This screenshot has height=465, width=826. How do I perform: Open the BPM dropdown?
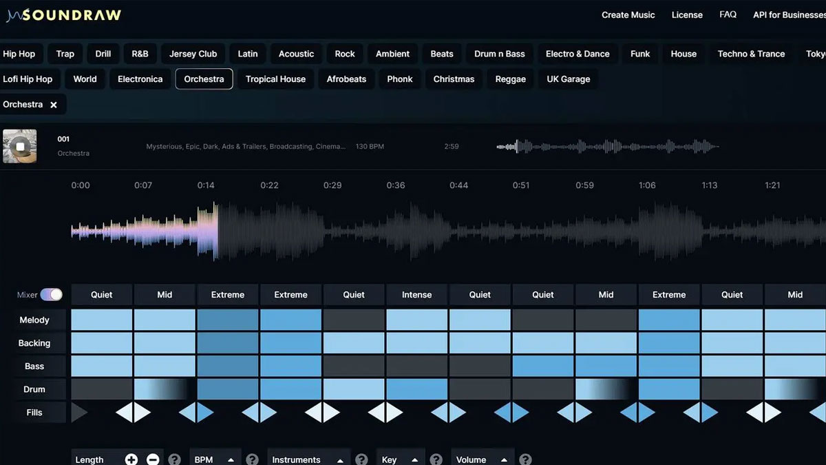tap(214, 459)
